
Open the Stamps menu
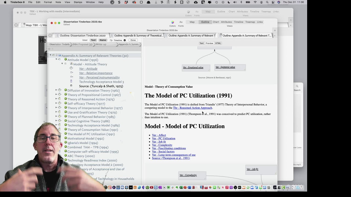click(78, 2)
